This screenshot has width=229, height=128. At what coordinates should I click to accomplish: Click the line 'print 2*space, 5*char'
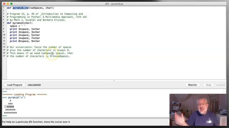(25, 35)
